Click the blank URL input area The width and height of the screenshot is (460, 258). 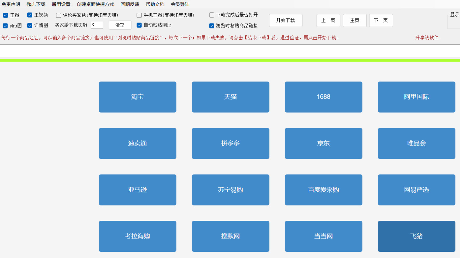[x=230, y=51]
